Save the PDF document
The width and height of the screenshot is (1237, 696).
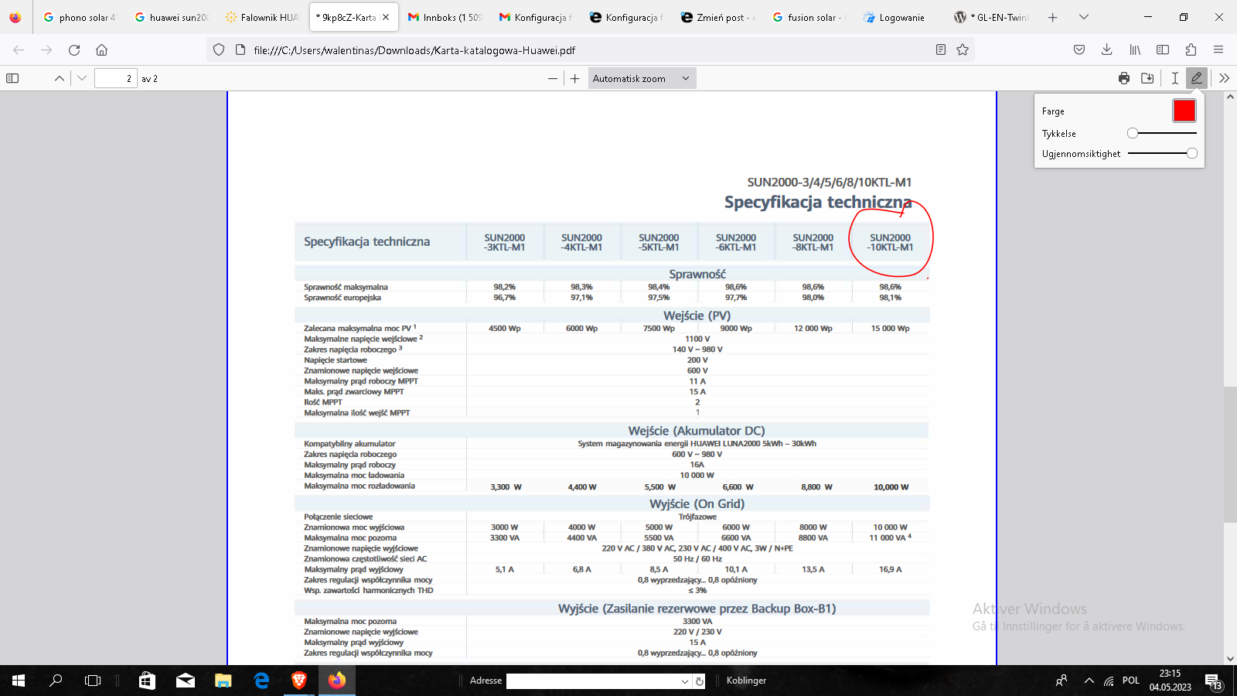(1147, 78)
